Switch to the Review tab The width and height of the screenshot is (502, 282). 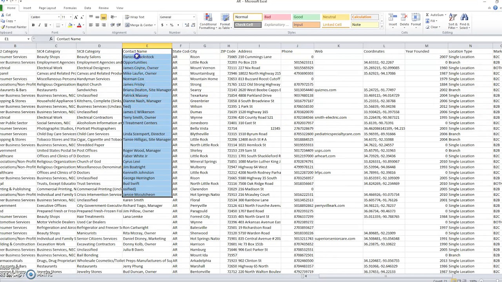pos(104,8)
